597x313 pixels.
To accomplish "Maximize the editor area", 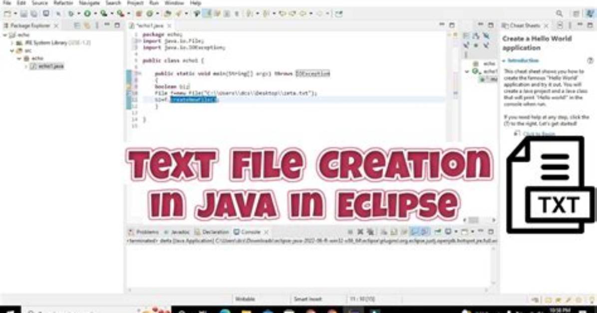I will tap(452, 25).
